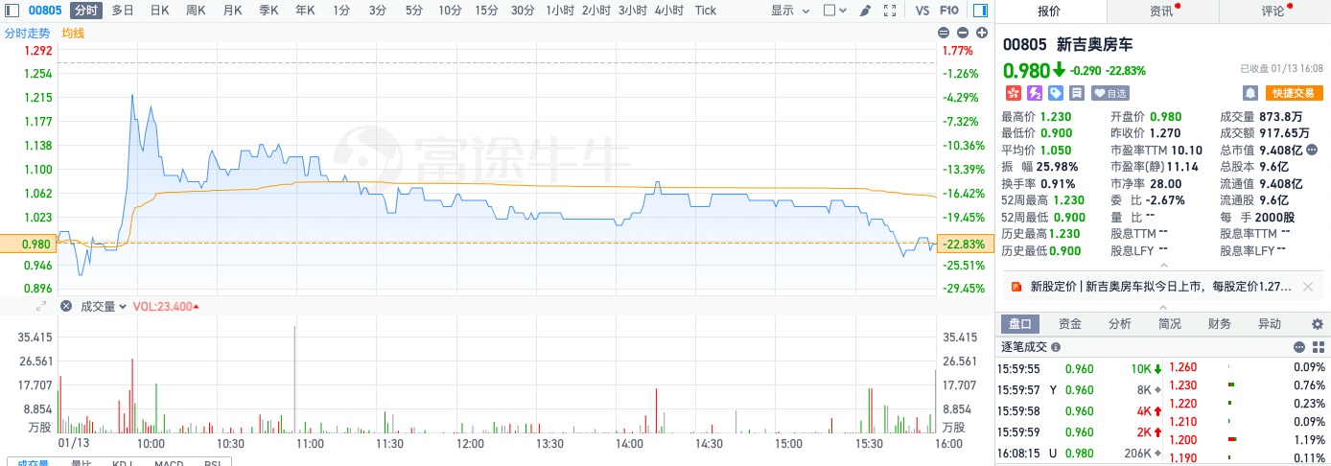Open the F10 company profile
The image size is (1331, 466).
click(x=948, y=11)
